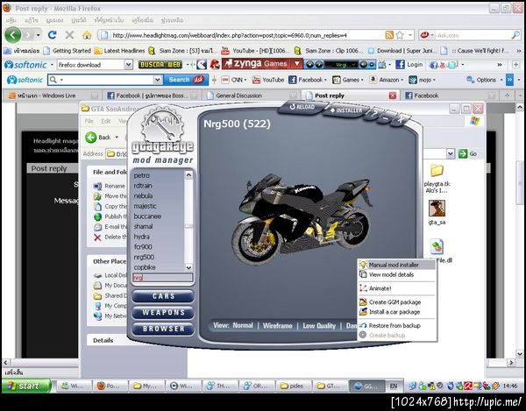
Task: Open back history dropdown arrow
Action: (x=39, y=35)
